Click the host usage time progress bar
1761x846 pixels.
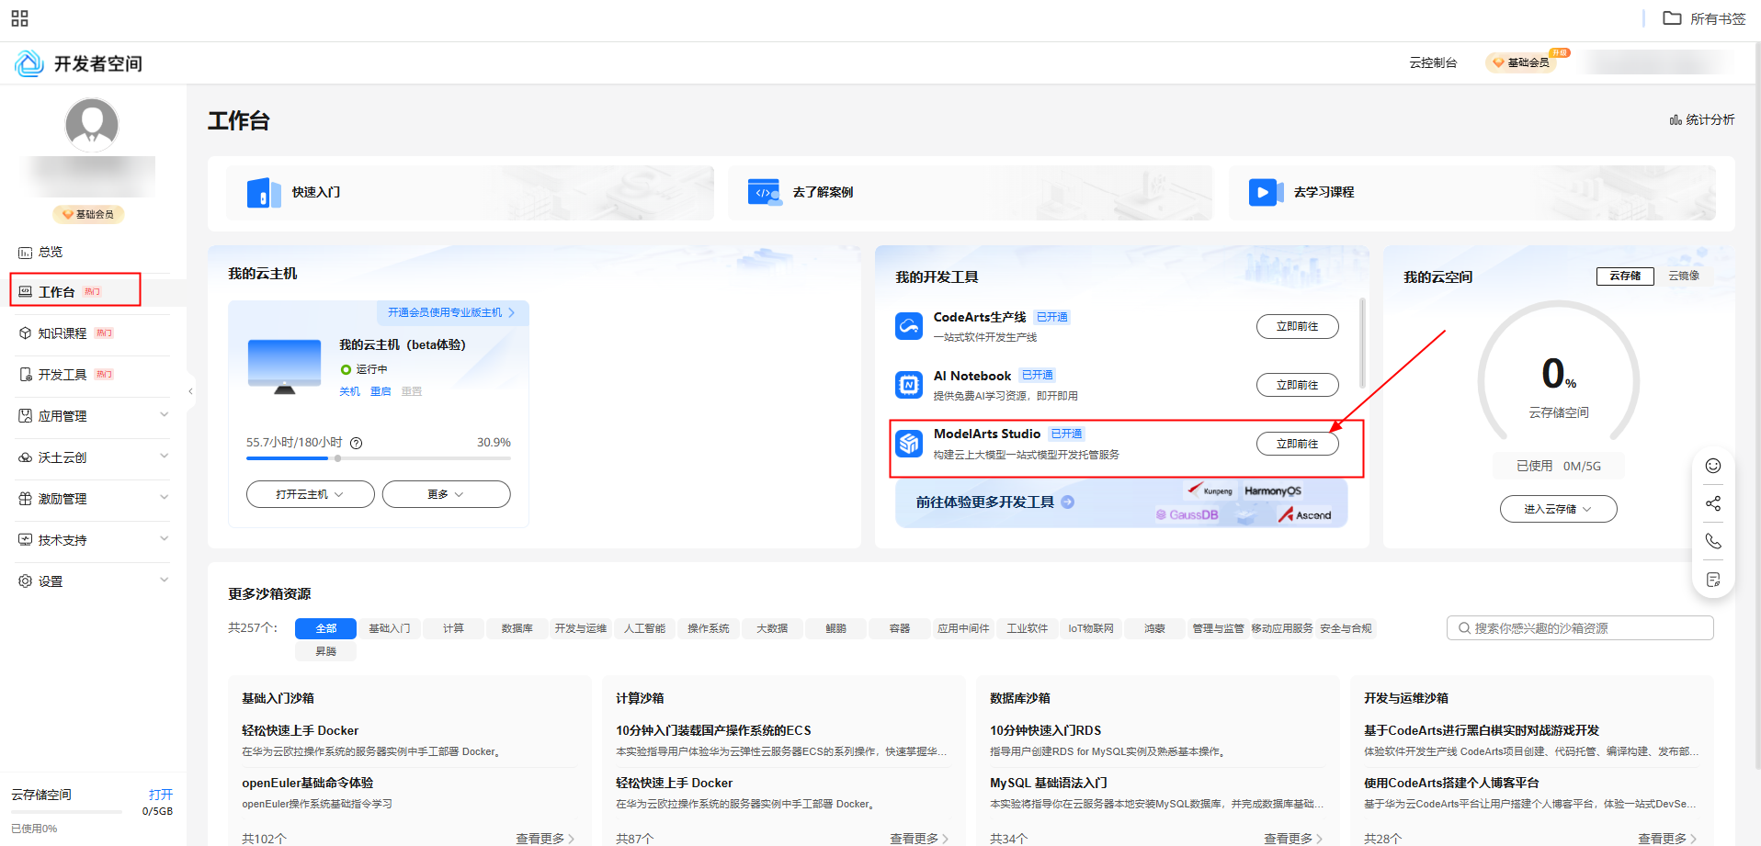coord(378,457)
